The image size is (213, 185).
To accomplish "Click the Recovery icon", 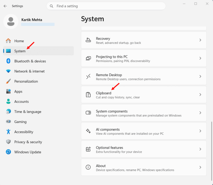I will coord(88,40).
